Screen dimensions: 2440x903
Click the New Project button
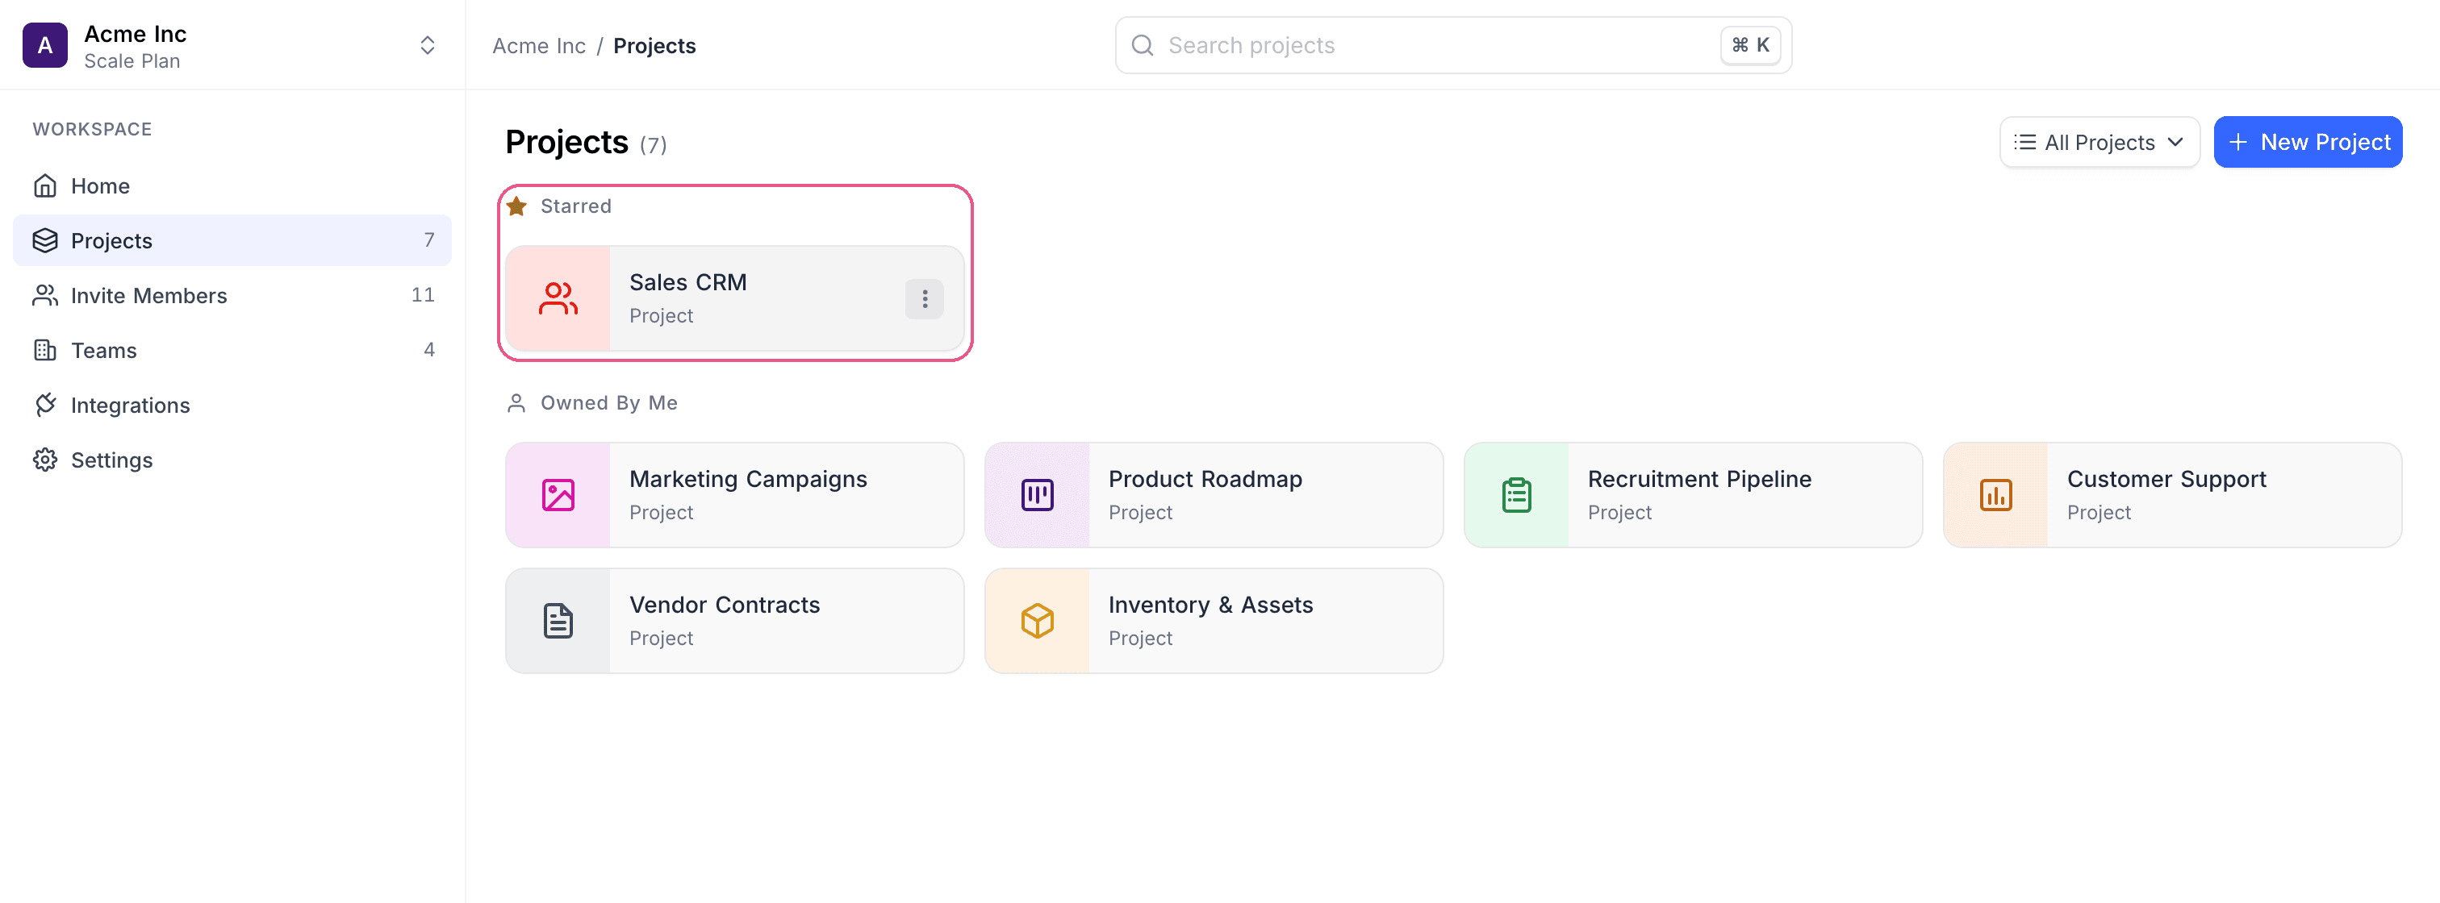[2308, 142]
